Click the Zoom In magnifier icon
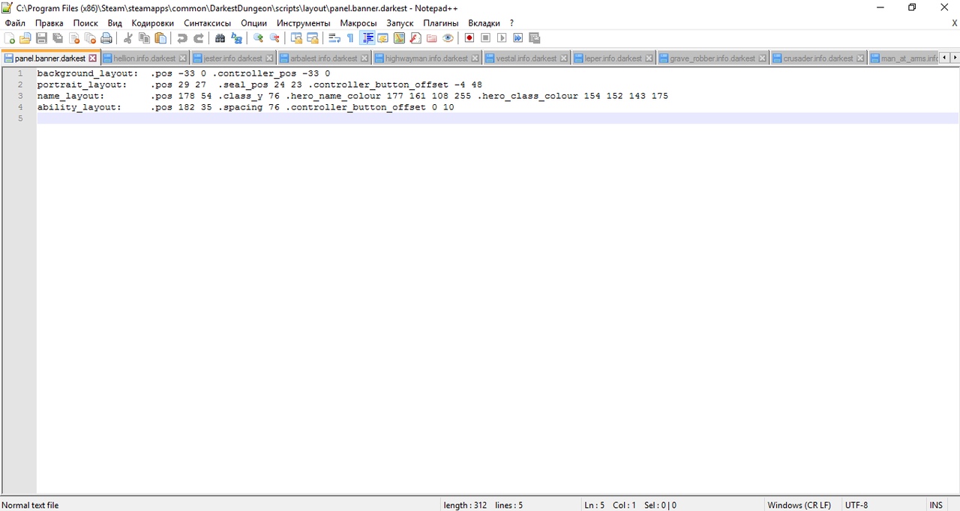This screenshot has height=511, width=960. pos(258,38)
